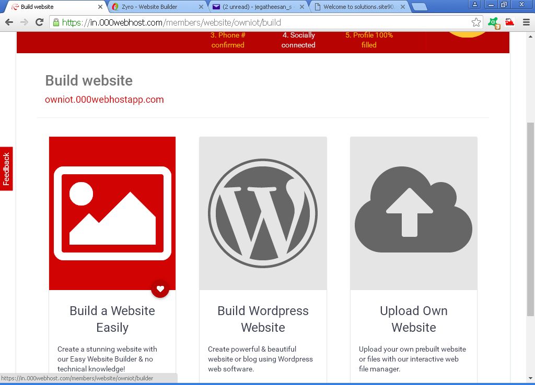Open the Chrome hamburger menu
Screen dimensions: 535x385
(526, 22)
